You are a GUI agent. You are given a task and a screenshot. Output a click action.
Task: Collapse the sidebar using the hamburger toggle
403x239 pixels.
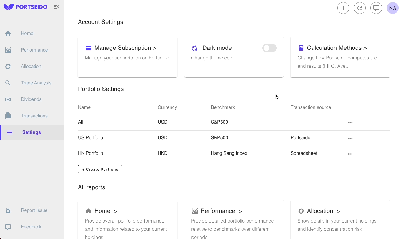point(56,6)
